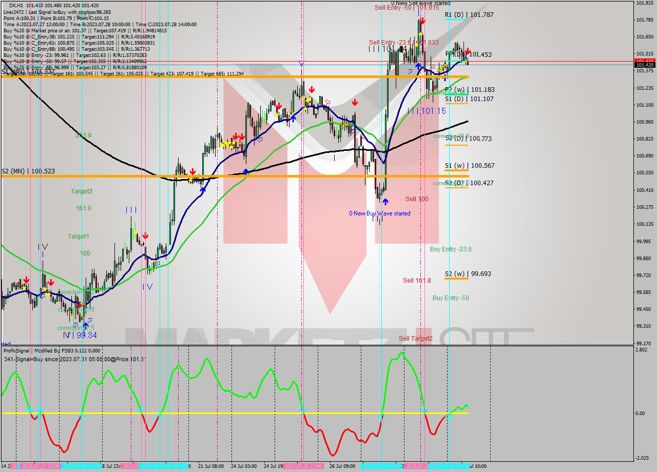Click the pink 2023.07.17 15:00 time marker
Screen dimensions: 657x472
tap(40, 466)
